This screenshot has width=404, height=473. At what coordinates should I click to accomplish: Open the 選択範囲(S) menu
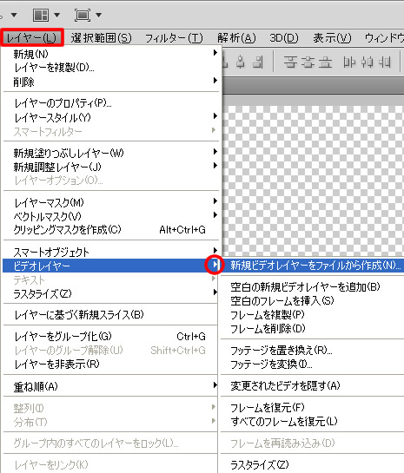(x=101, y=38)
